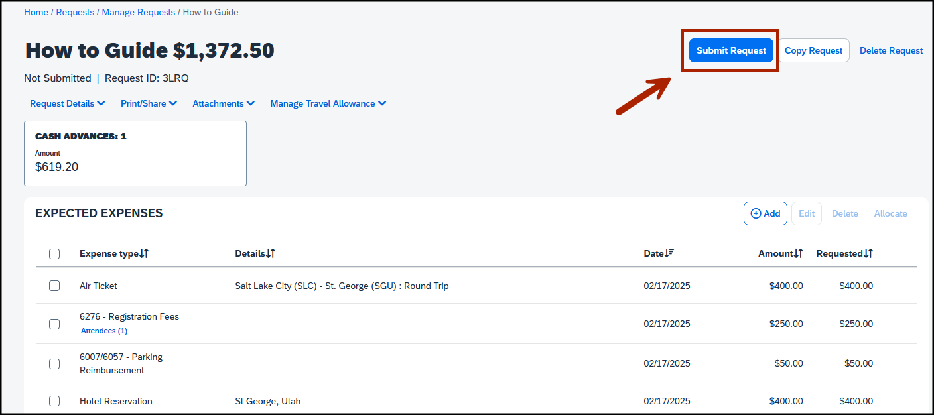Click the '6007/6057 - Parking Reimbursement' text

[121, 363]
